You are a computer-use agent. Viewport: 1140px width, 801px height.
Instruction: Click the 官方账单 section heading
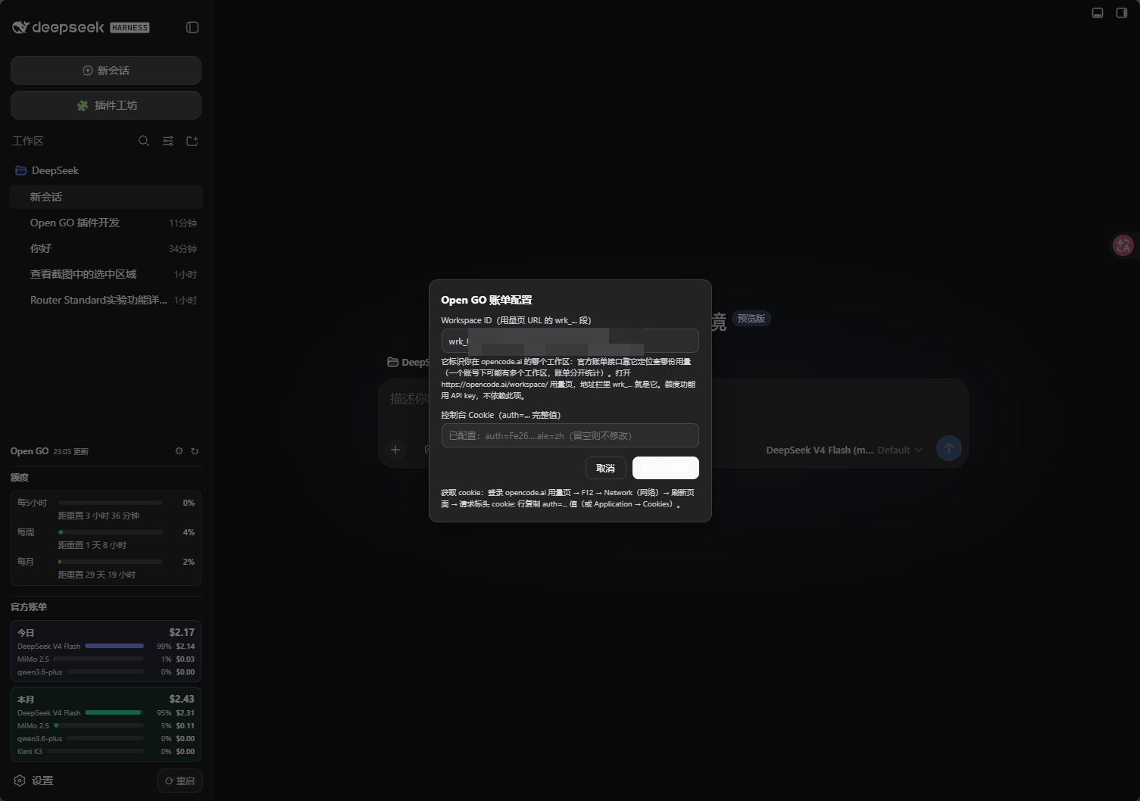coord(29,607)
